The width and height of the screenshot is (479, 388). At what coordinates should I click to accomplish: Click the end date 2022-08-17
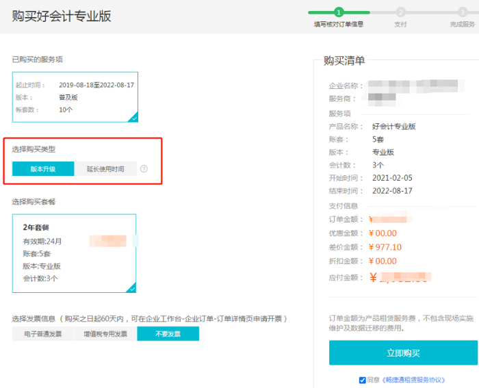(x=392, y=191)
